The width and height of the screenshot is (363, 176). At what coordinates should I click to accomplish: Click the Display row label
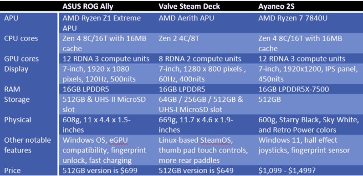(16, 69)
